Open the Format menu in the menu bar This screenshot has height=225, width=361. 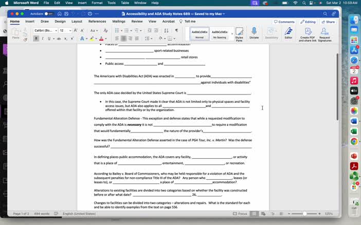point(97,3)
